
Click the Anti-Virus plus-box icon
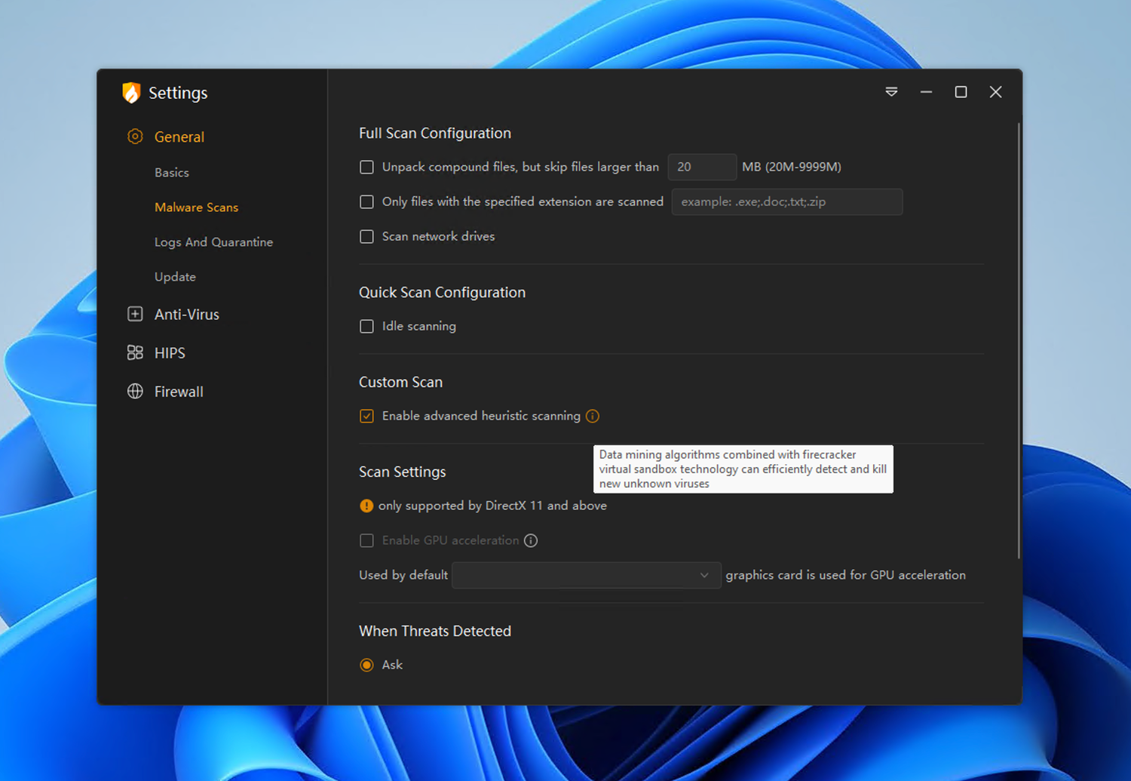coord(135,314)
